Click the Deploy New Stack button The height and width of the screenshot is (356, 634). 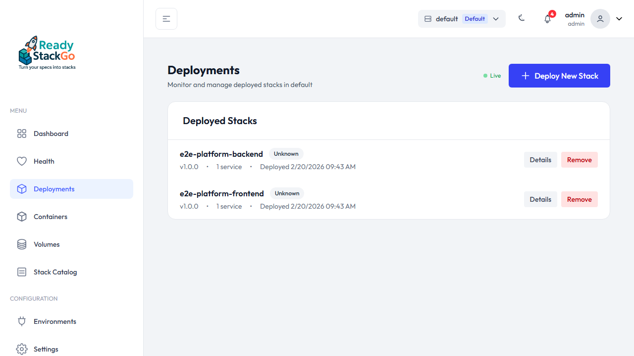pos(559,76)
